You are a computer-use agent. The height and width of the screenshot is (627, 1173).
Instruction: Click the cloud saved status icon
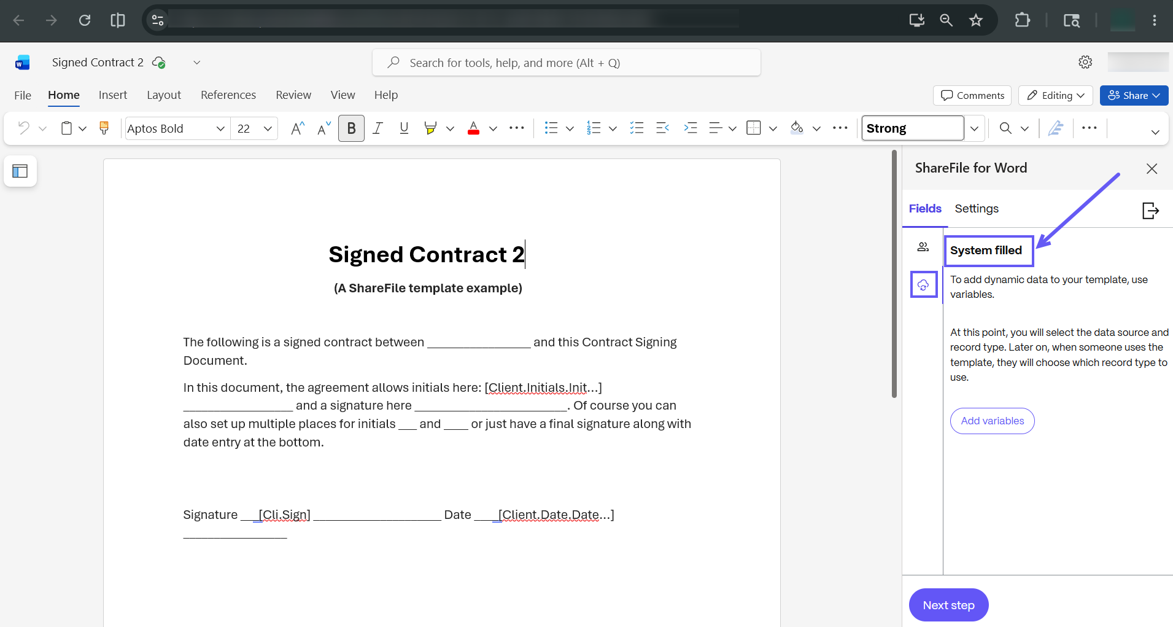[159, 62]
